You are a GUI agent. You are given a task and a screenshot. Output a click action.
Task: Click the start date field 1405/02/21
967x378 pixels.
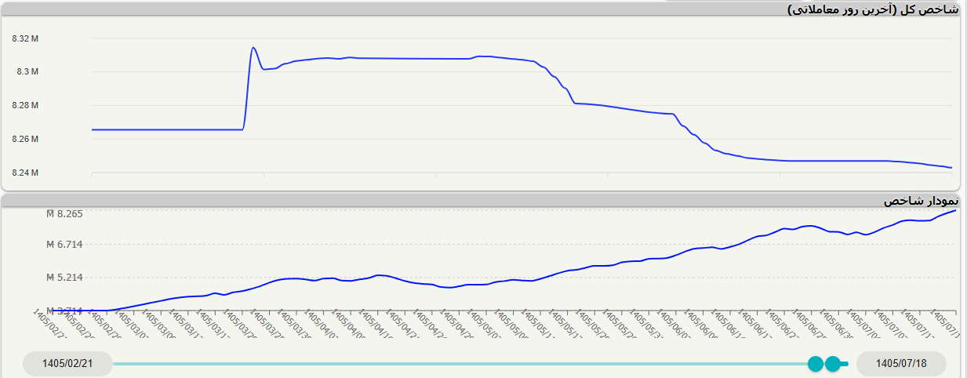[x=67, y=364]
